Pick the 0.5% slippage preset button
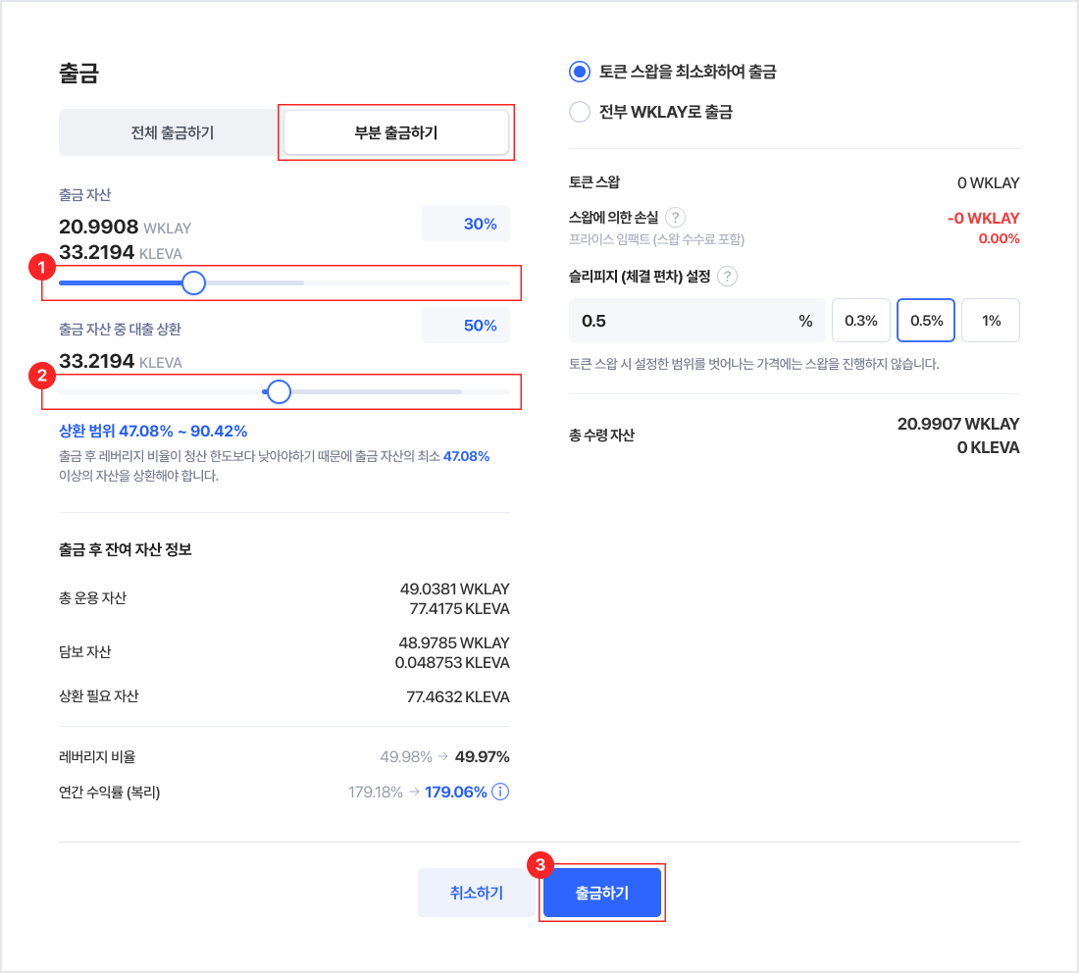Viewport: 1079px width, 973px height. pos(926,321)
